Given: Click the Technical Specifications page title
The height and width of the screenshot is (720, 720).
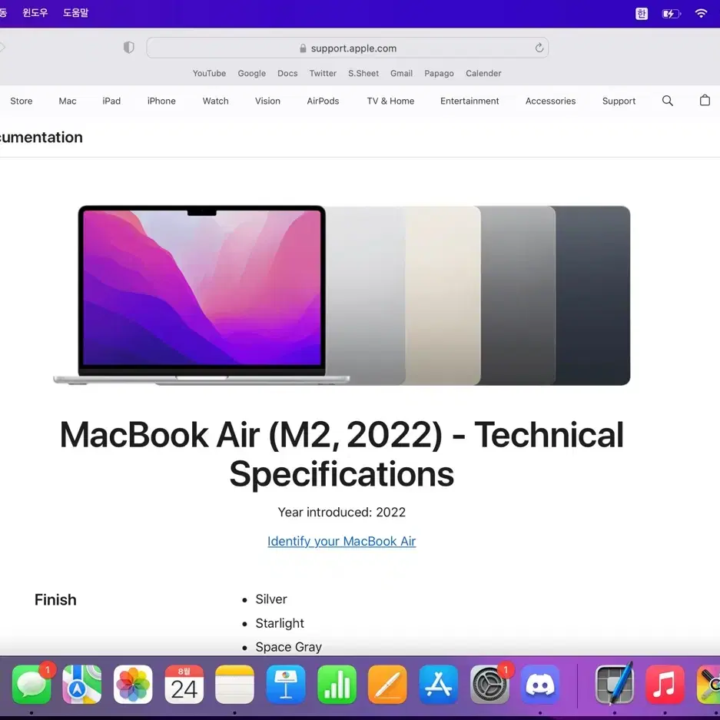Looking at the screenshot, I should pos(342,453).
